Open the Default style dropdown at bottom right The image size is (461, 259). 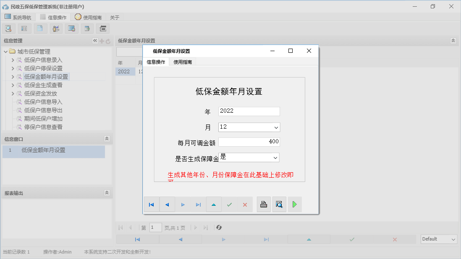[438, 239]
